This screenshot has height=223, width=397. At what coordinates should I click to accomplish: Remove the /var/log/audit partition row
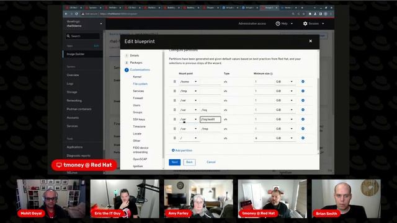303,119
